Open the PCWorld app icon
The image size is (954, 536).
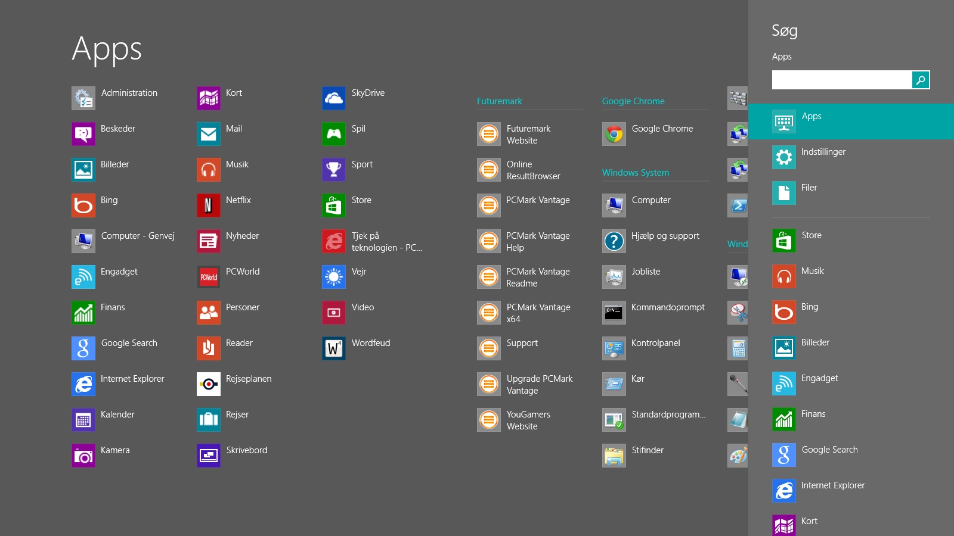point(208,277)
